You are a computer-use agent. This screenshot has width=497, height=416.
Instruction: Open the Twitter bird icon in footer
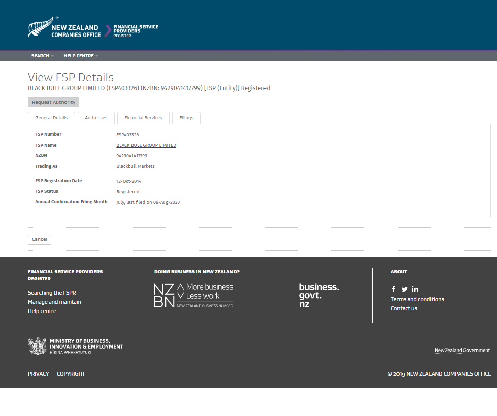[x=404, y=289]
